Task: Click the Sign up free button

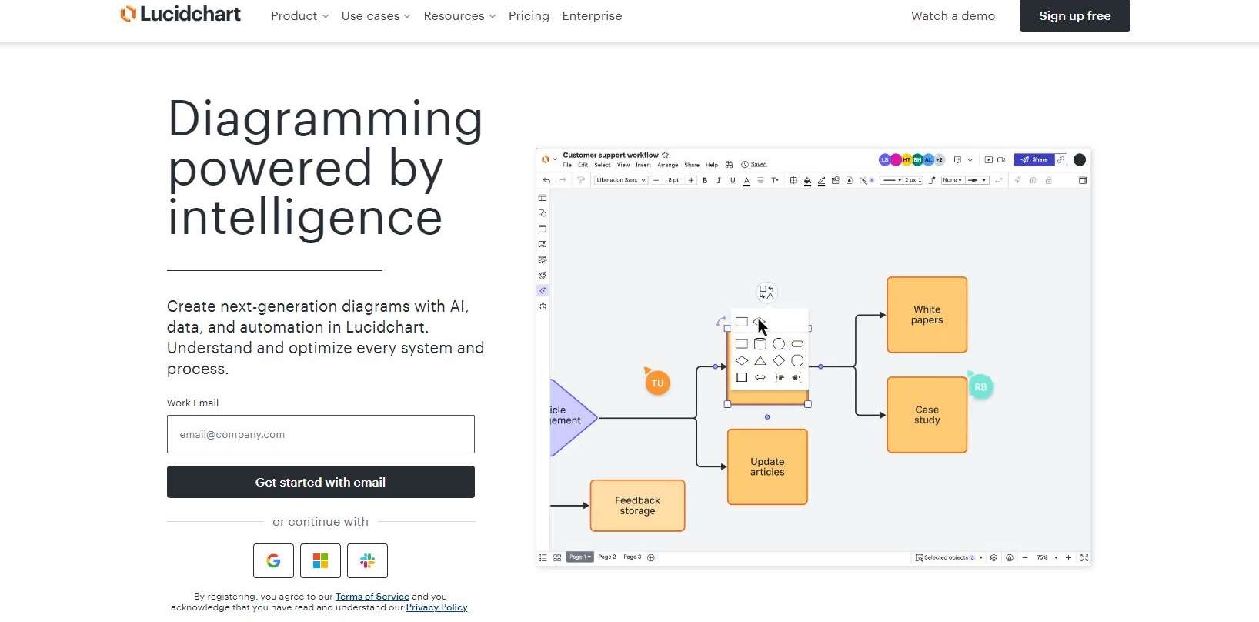Action: tap(1075, 15)
